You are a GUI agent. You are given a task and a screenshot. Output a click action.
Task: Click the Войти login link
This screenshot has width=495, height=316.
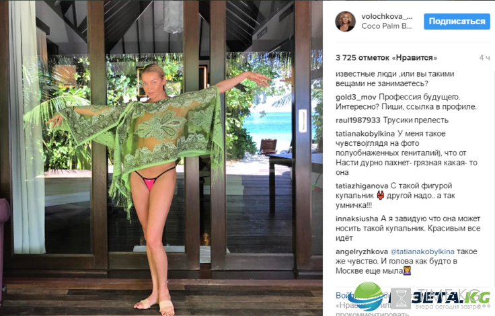click(x=344, y=295)
